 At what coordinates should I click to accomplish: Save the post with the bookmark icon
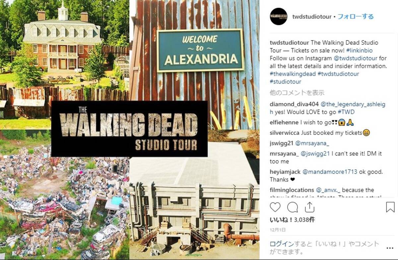(x=390, y=207)
